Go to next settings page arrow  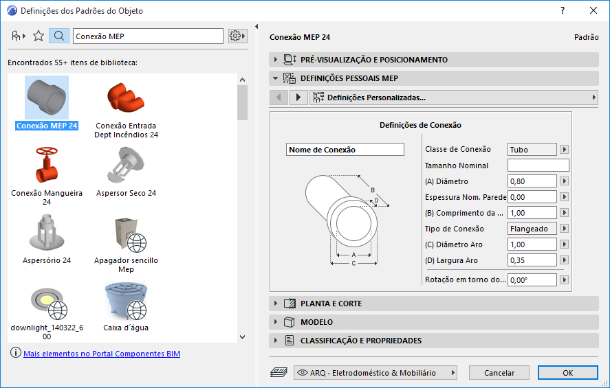tap(298, 97)
